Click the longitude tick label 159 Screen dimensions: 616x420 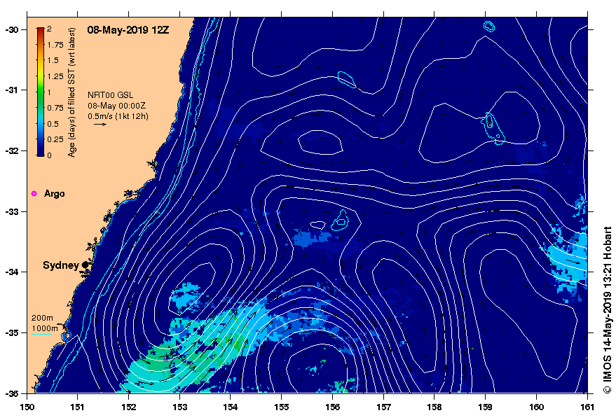pyautogui.click(x=485, y=407)
